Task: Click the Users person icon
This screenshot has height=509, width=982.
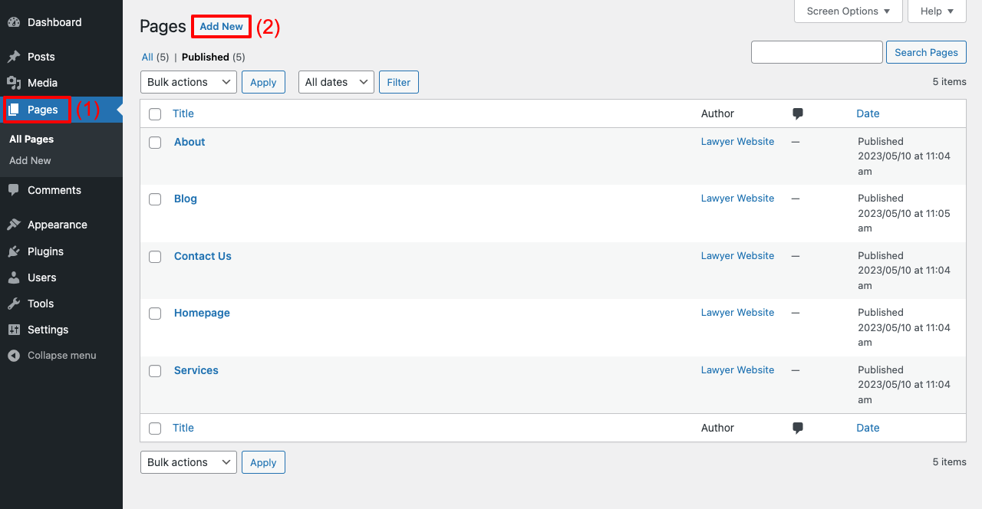Action: (x=14, y=277)
